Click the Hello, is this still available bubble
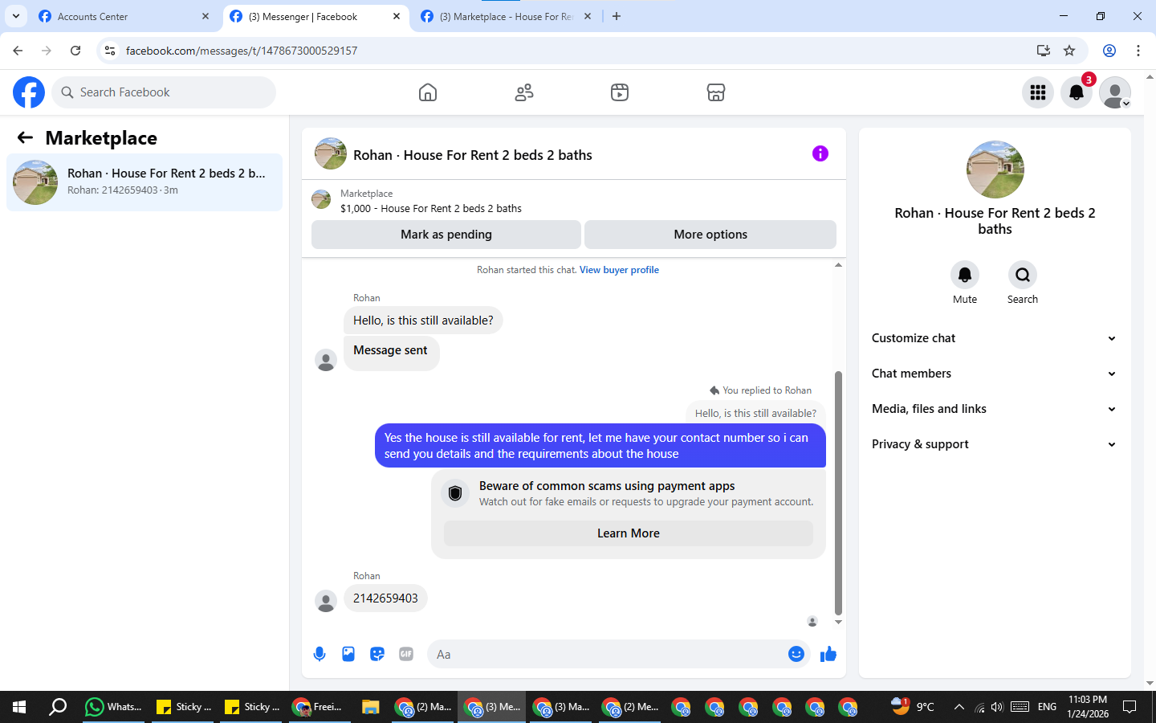This screenshot has height=723, width=1156. 423,321
